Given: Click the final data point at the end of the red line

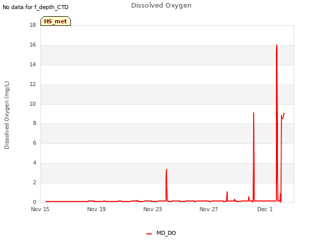Looking at the screenshot, I should pos(284,113).
